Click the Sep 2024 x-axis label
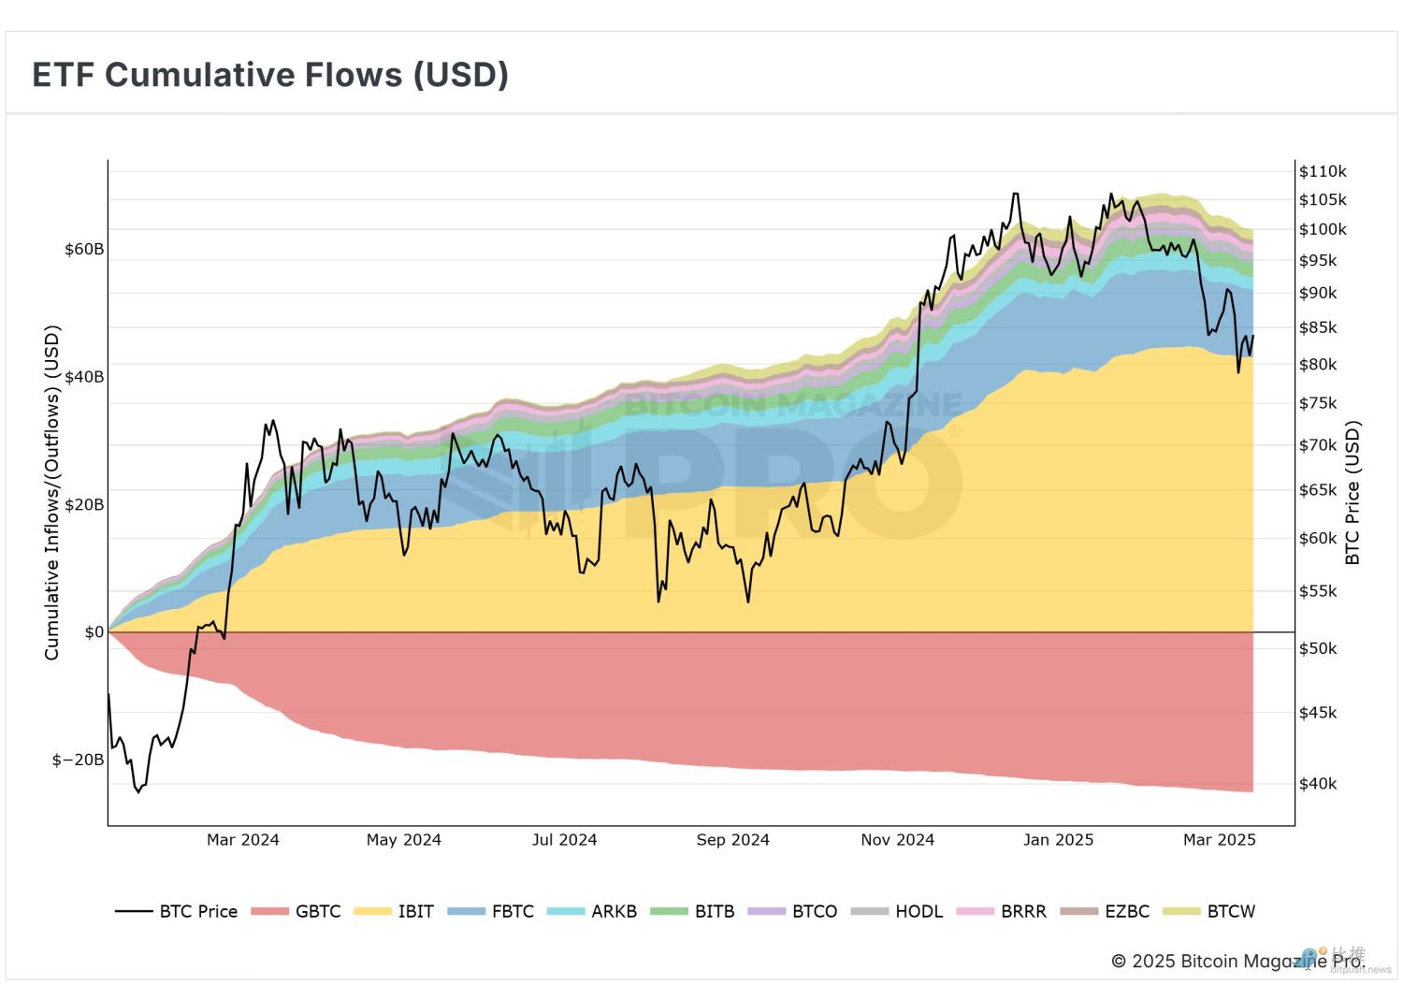Viewport: 1403px width, 985px height. click(733, 840)
